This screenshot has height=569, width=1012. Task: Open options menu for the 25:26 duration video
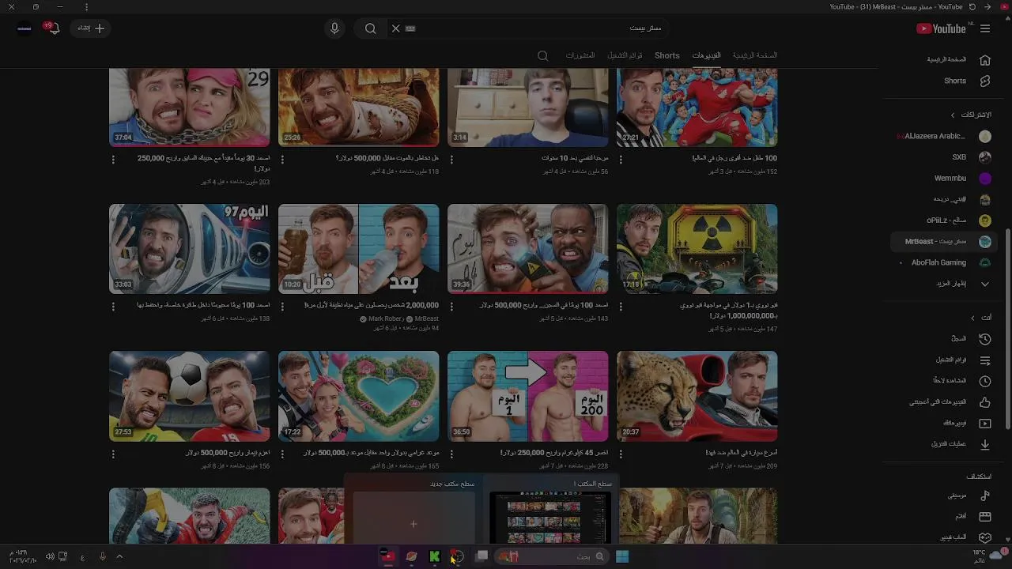[x=282, y=159]
